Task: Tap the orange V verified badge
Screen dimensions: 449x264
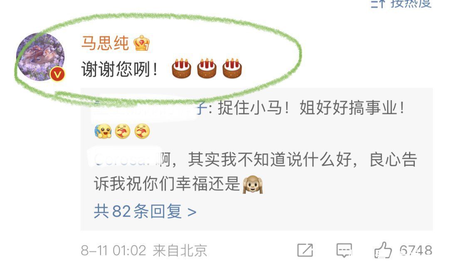Action: point(57,74)
